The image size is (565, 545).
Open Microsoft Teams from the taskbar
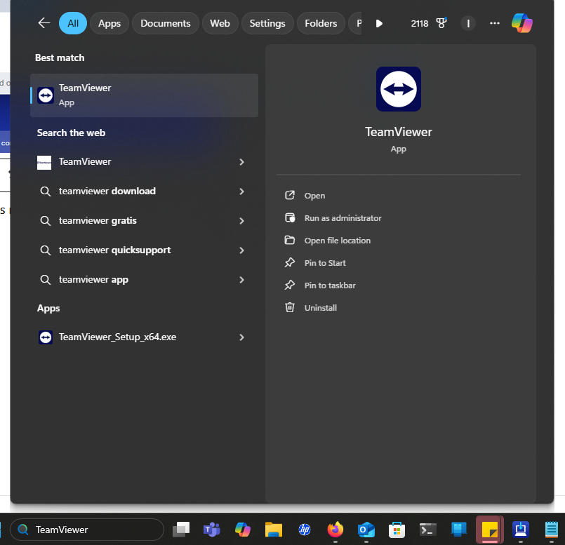(212, 530)
